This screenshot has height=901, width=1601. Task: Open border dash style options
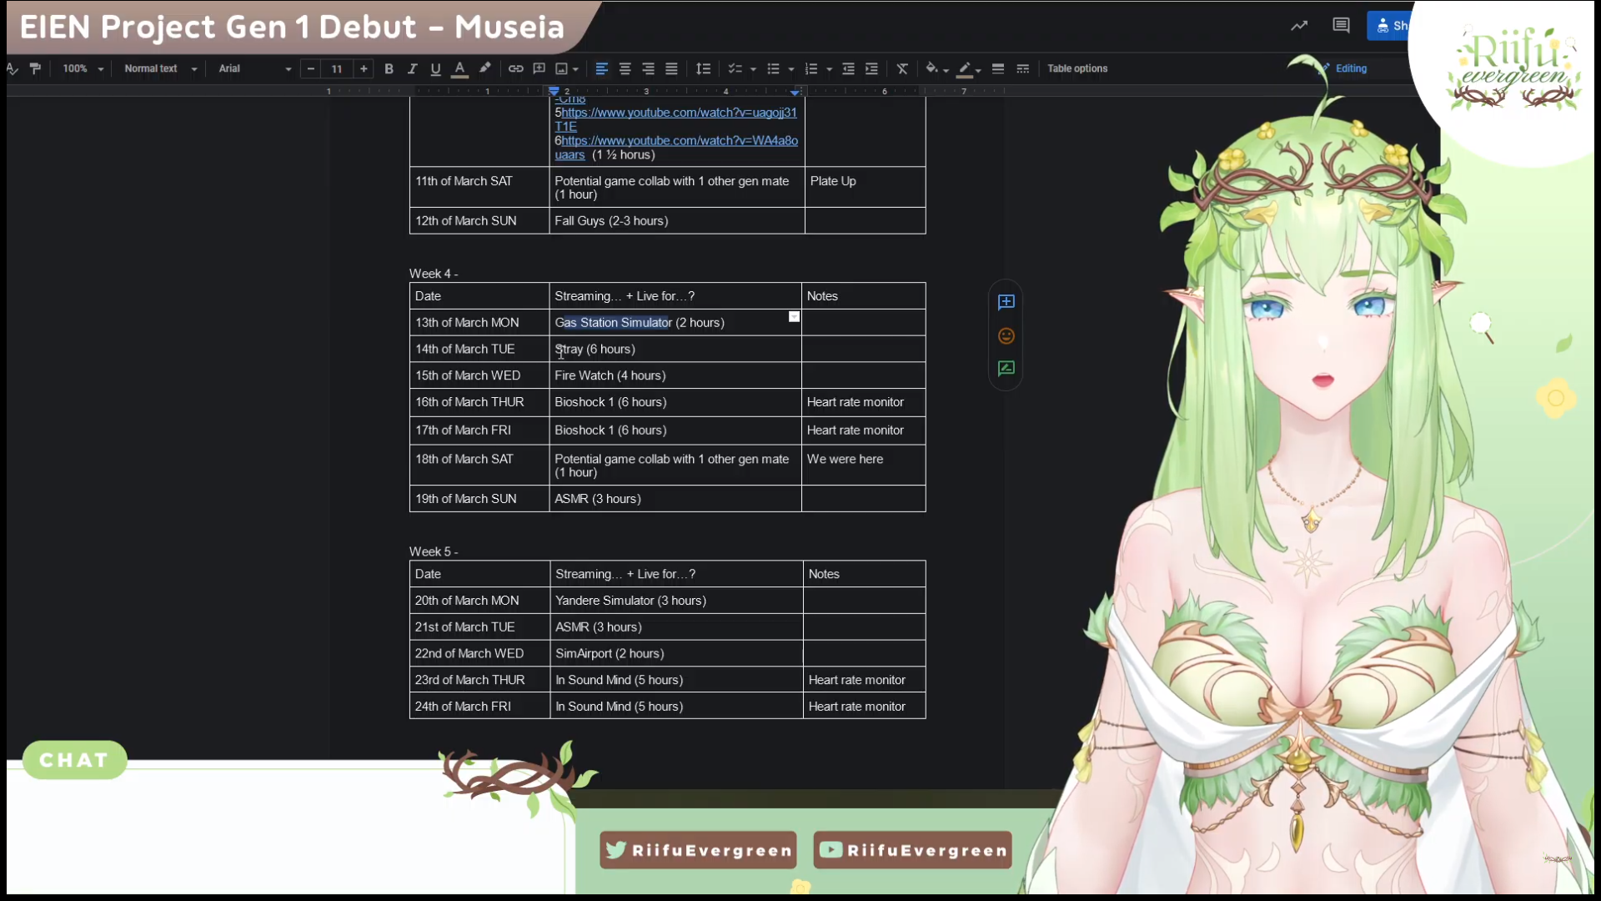click(1022, 68)
